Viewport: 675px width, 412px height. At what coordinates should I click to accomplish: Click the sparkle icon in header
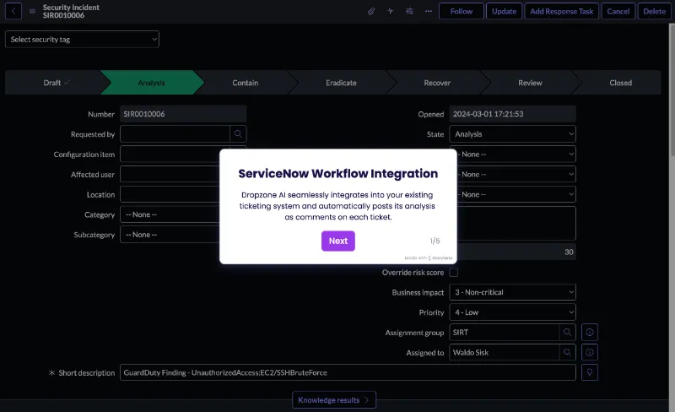[390, 11]
